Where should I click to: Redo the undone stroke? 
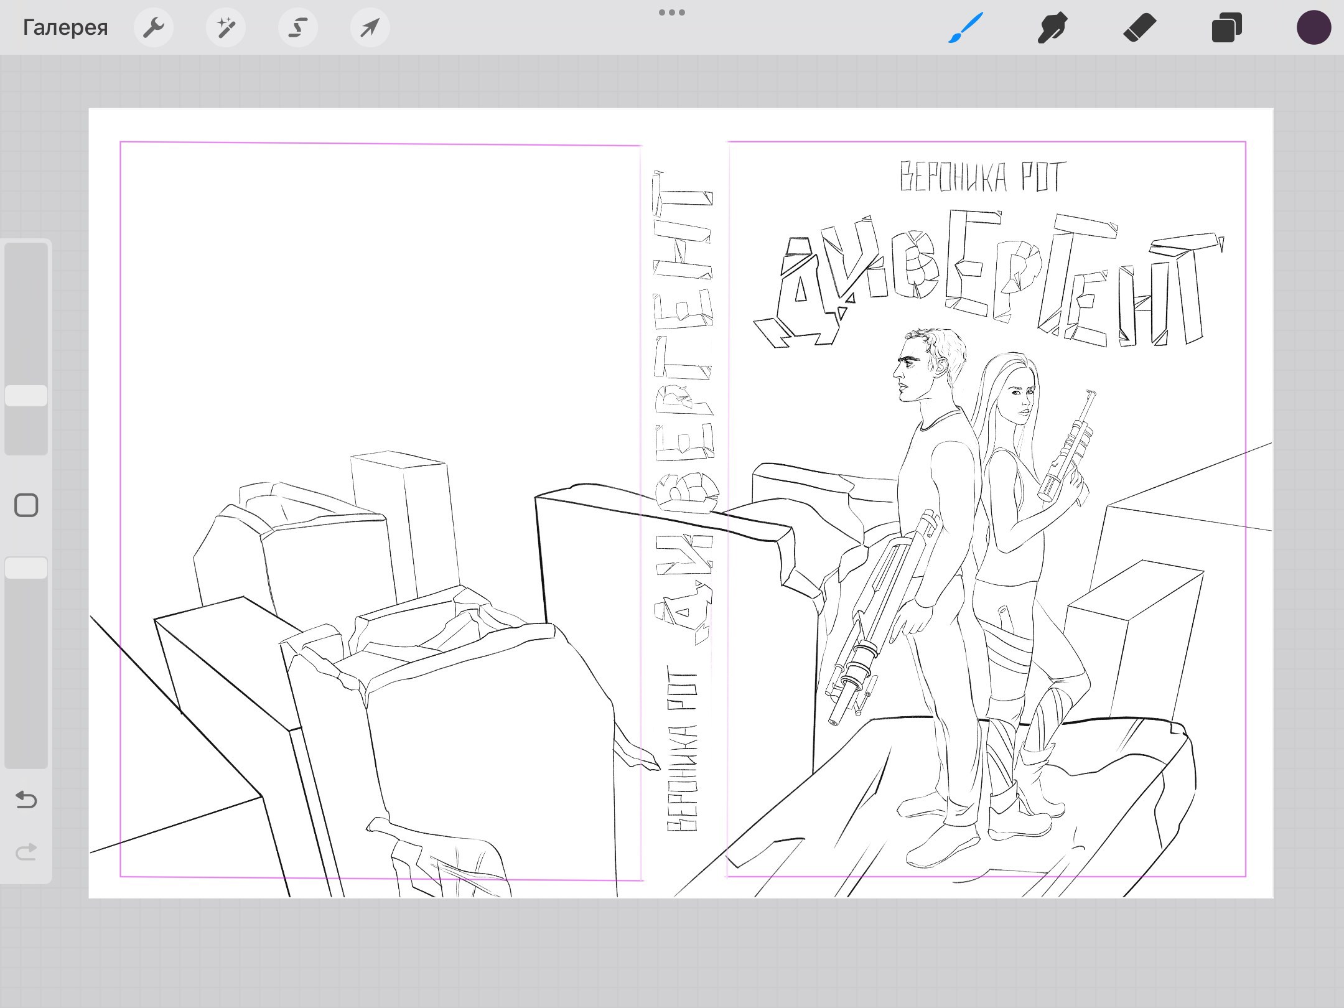pyautogui.click(x=26, y=852)
